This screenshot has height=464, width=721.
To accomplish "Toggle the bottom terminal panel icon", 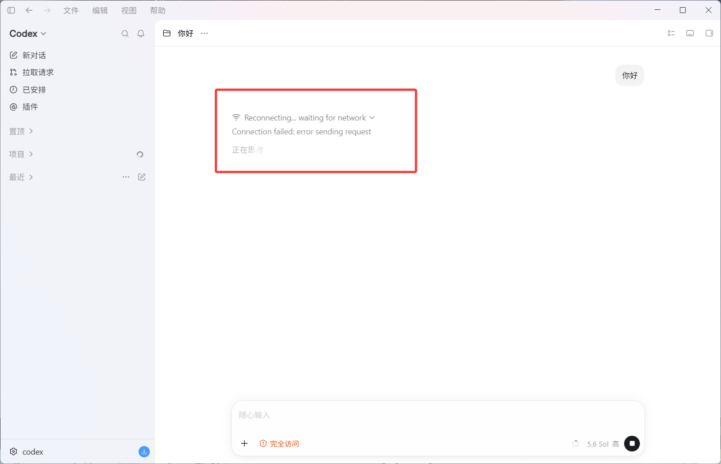I will pyautogui.click(x=690, y=33).
